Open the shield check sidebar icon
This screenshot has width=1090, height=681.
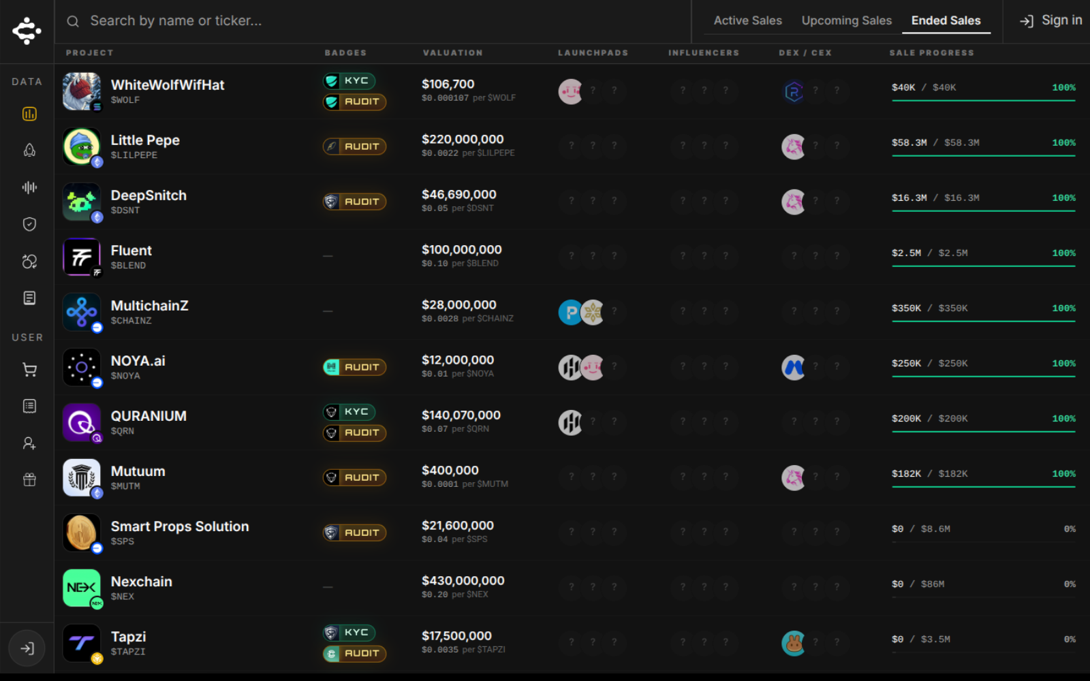[29, 224]
